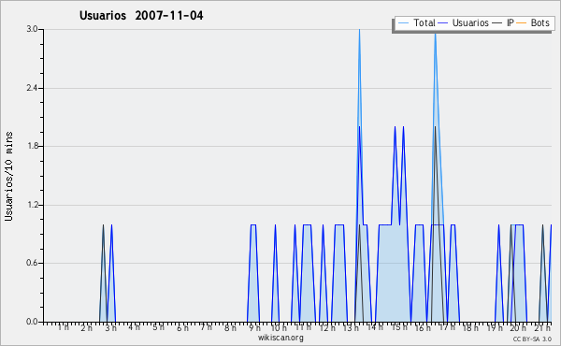Click the '12 h' x-axis label

[x=327, y=327]
